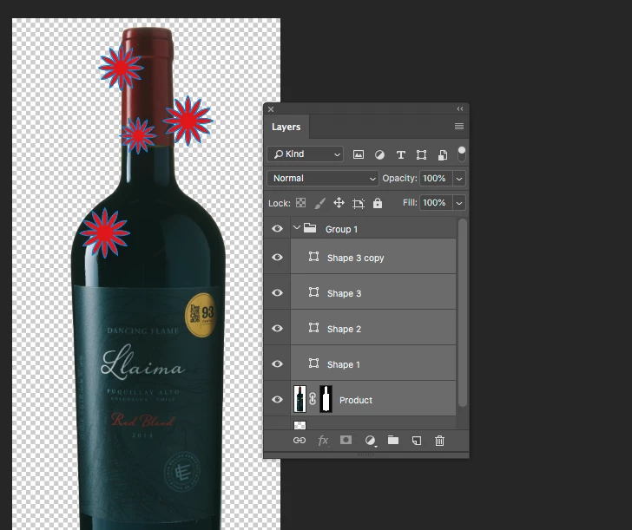Screen dimensions: 632x530
Task: Delete layer trash icon
Action: 439,441
